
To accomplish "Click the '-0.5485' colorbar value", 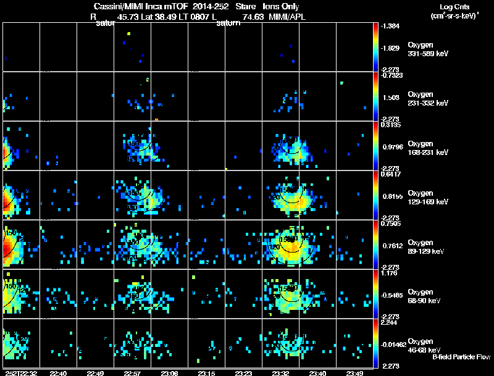I will [x=392, y=295].
